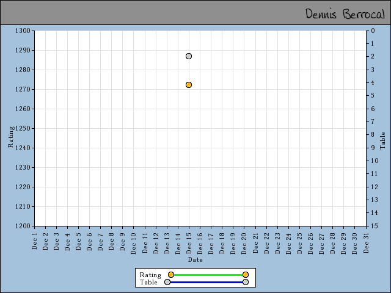This screenshot has width=391, height=293.
Task: Click the vertical Rating axis title
Action: [10, 137]
